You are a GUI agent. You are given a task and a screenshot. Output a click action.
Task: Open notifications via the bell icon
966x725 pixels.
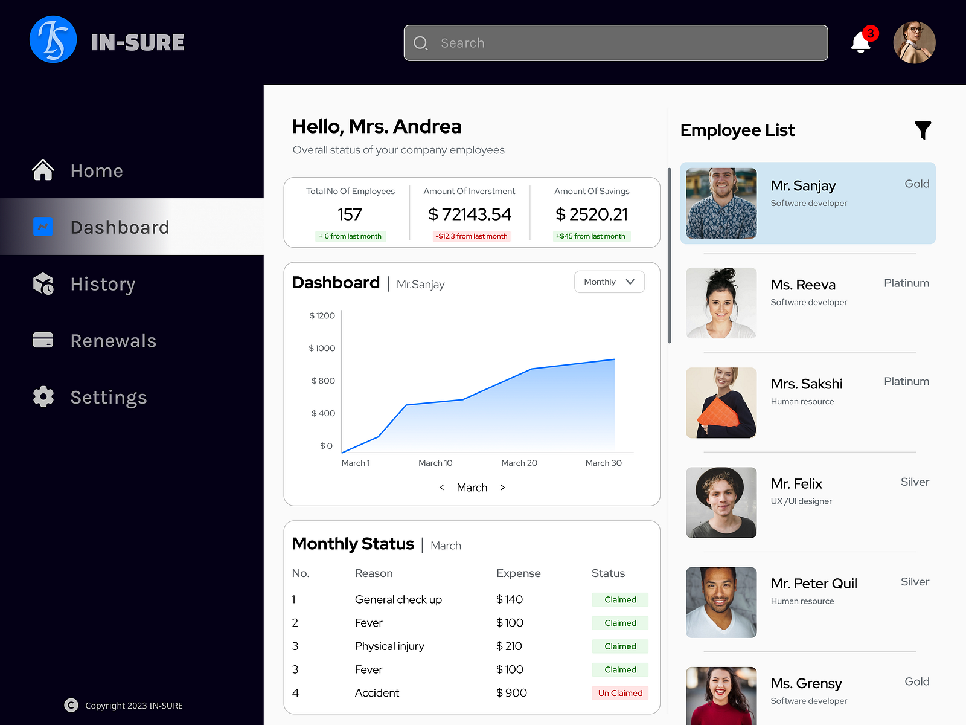pos(862,42)
